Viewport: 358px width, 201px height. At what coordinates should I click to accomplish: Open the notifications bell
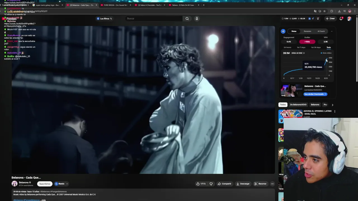click(341, 18)
